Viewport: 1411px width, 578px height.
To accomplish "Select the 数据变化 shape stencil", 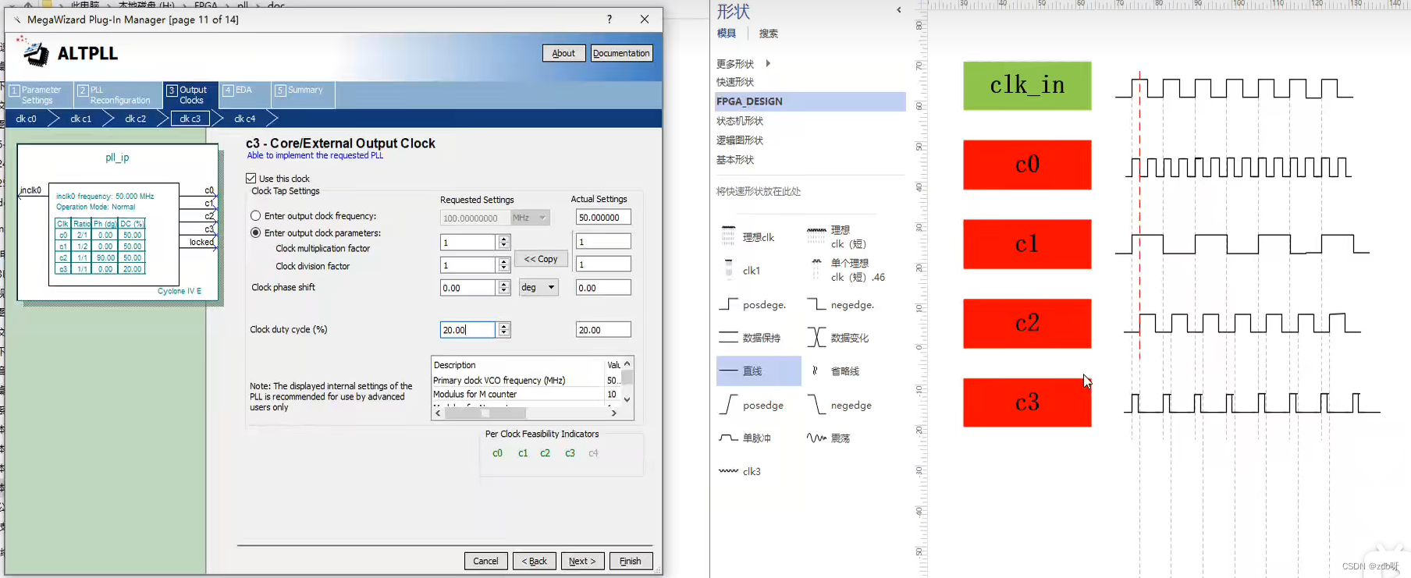I will (x=838, y=338).
